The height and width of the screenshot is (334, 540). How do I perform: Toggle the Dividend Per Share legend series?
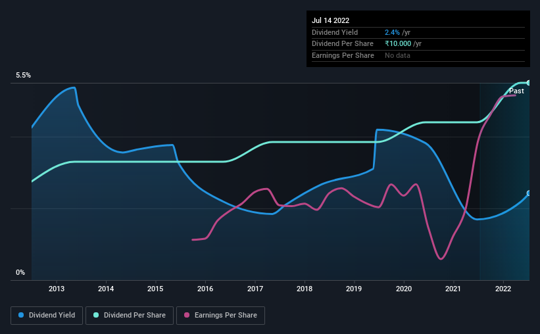(130, 316)
